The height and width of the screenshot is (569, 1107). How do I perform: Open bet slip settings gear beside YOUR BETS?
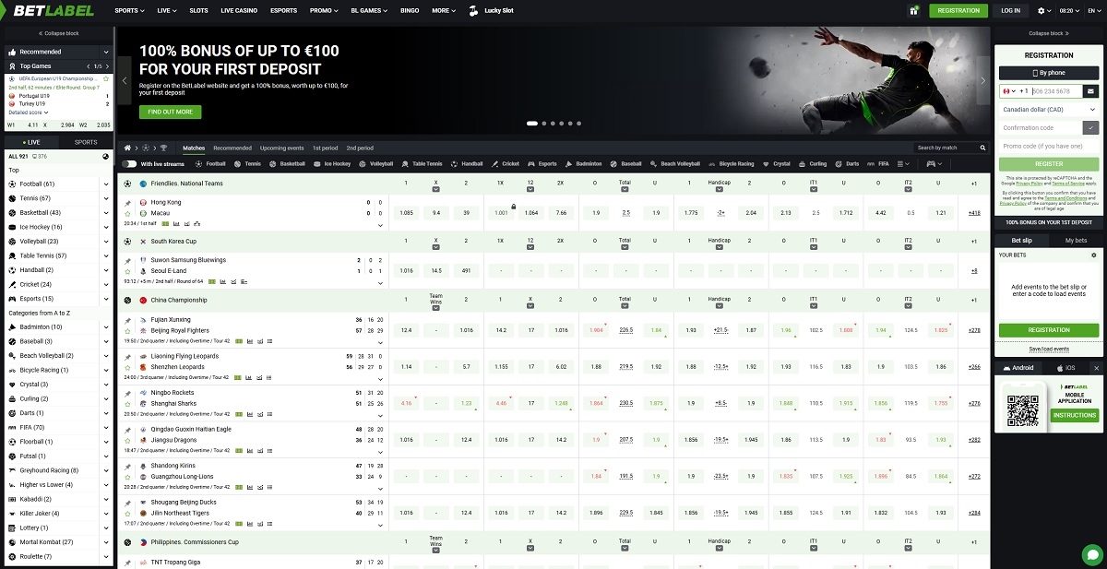[1094, 255]
